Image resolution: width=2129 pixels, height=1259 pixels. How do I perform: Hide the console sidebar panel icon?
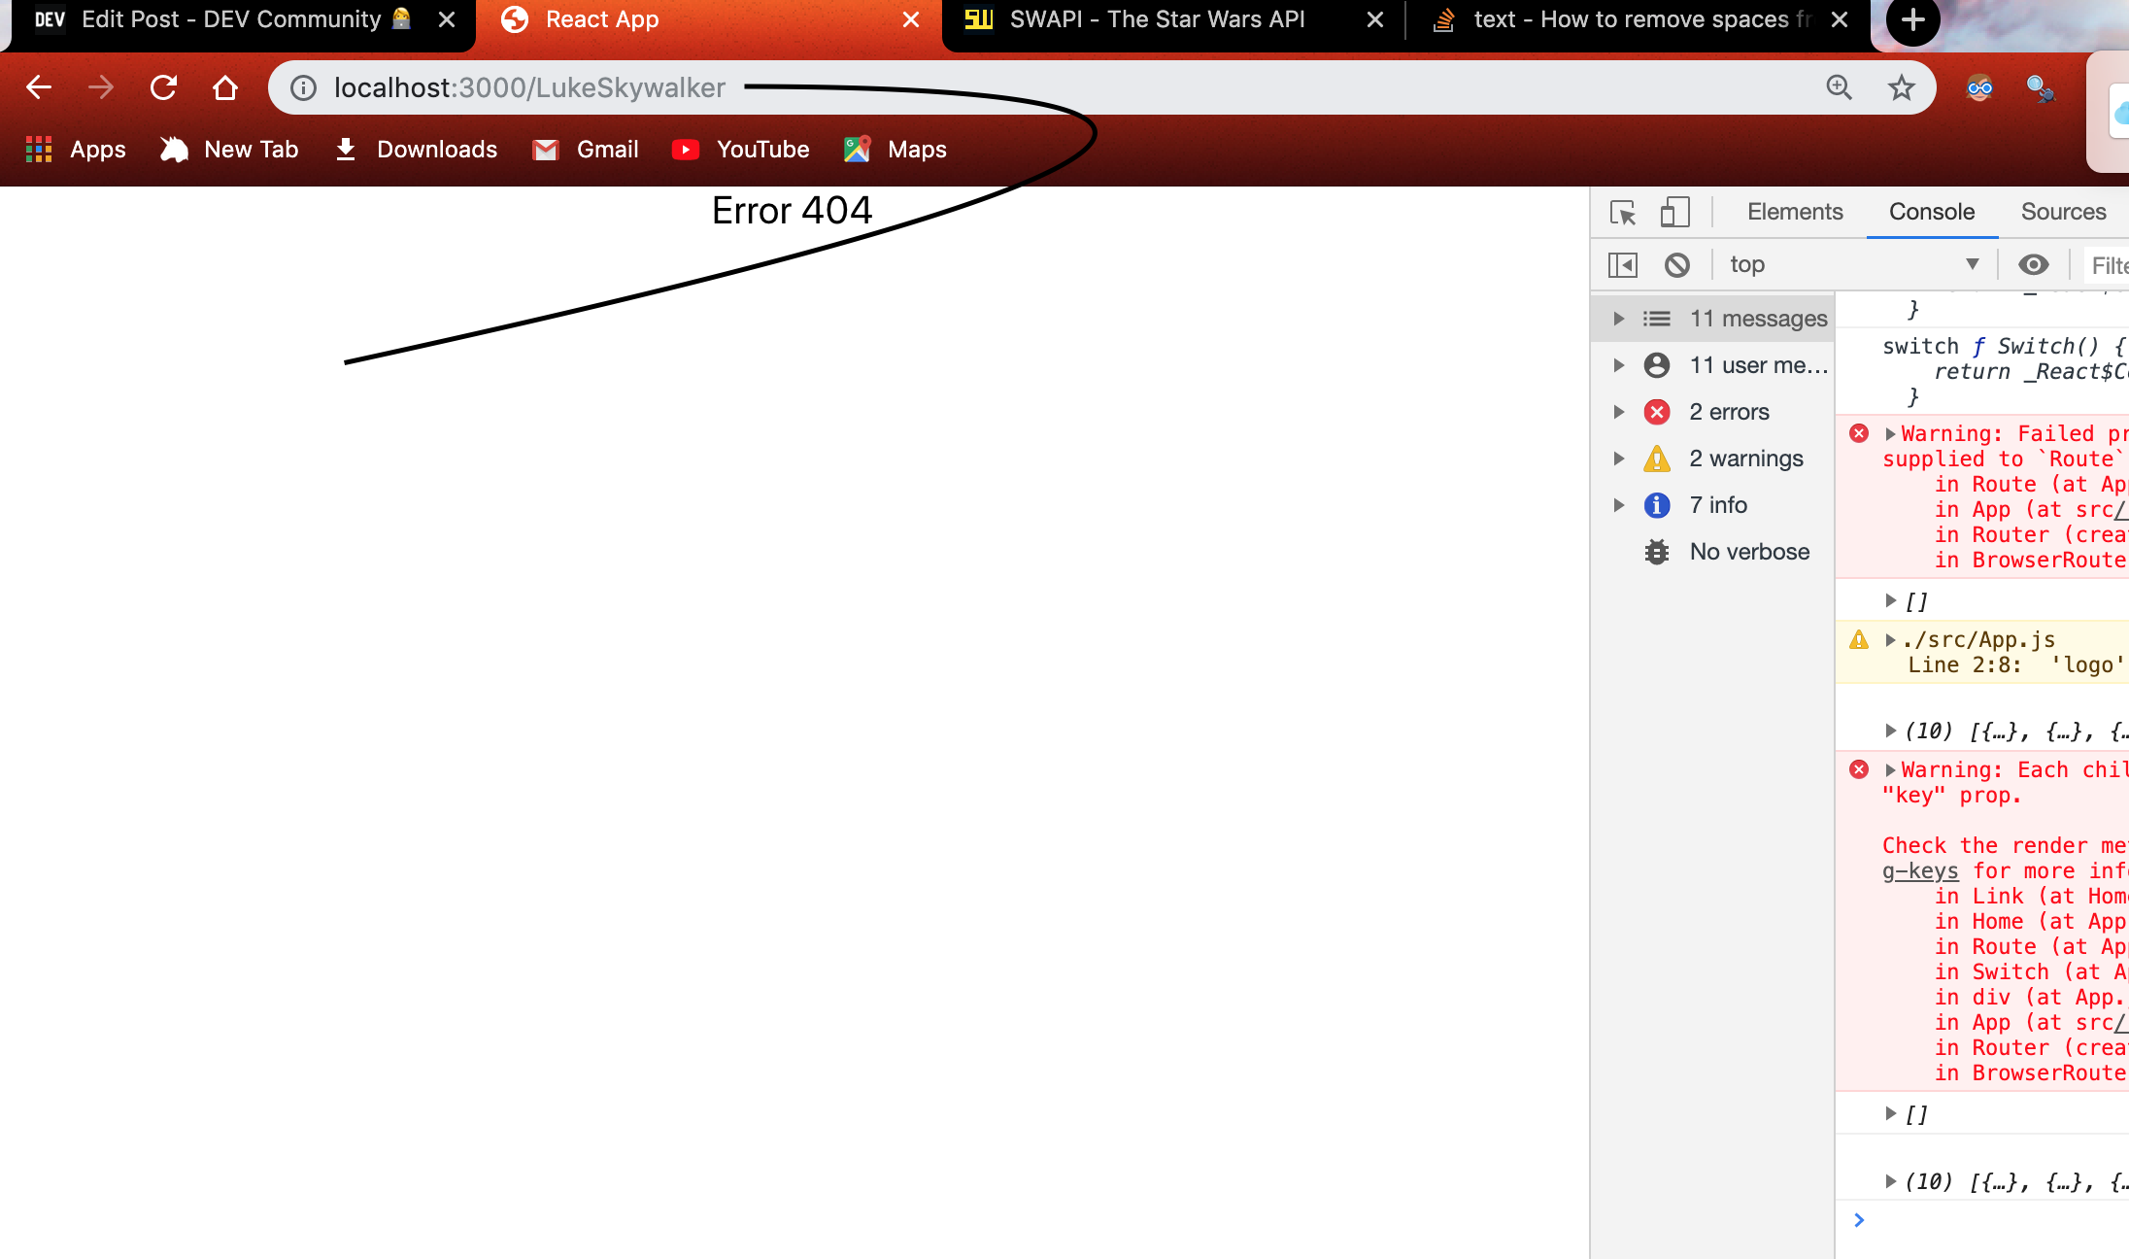tap(1623, 264)
